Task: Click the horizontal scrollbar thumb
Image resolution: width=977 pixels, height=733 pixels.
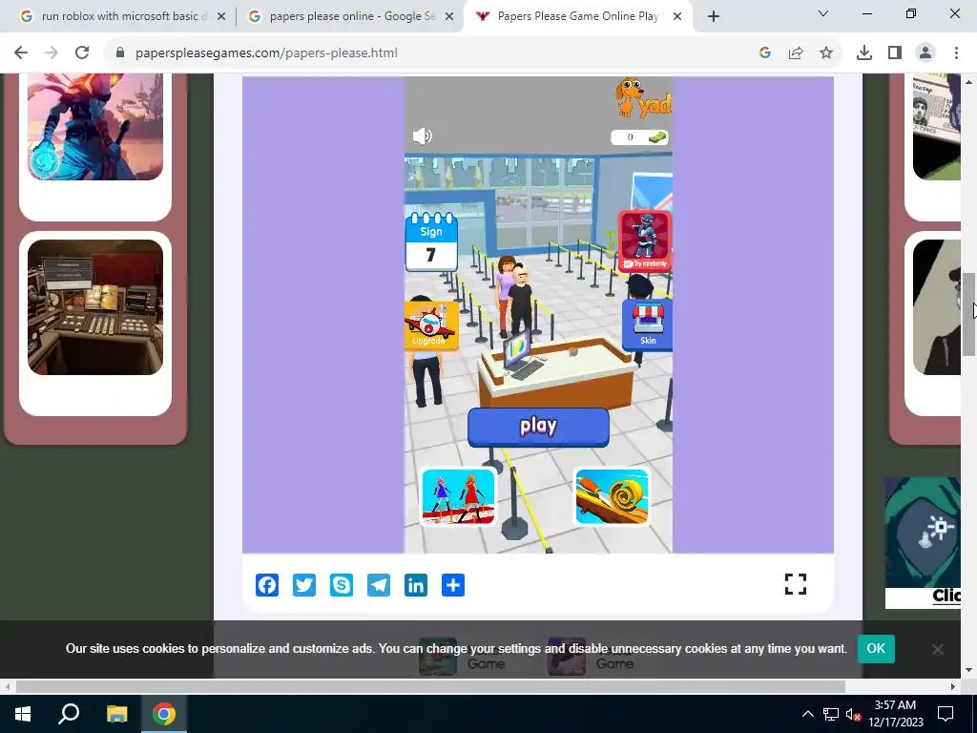Action: coord(430,687)
